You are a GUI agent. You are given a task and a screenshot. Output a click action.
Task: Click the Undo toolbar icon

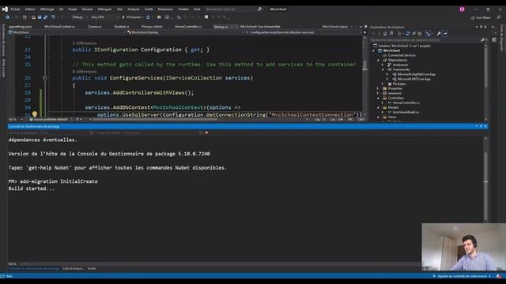click(53, 17)
